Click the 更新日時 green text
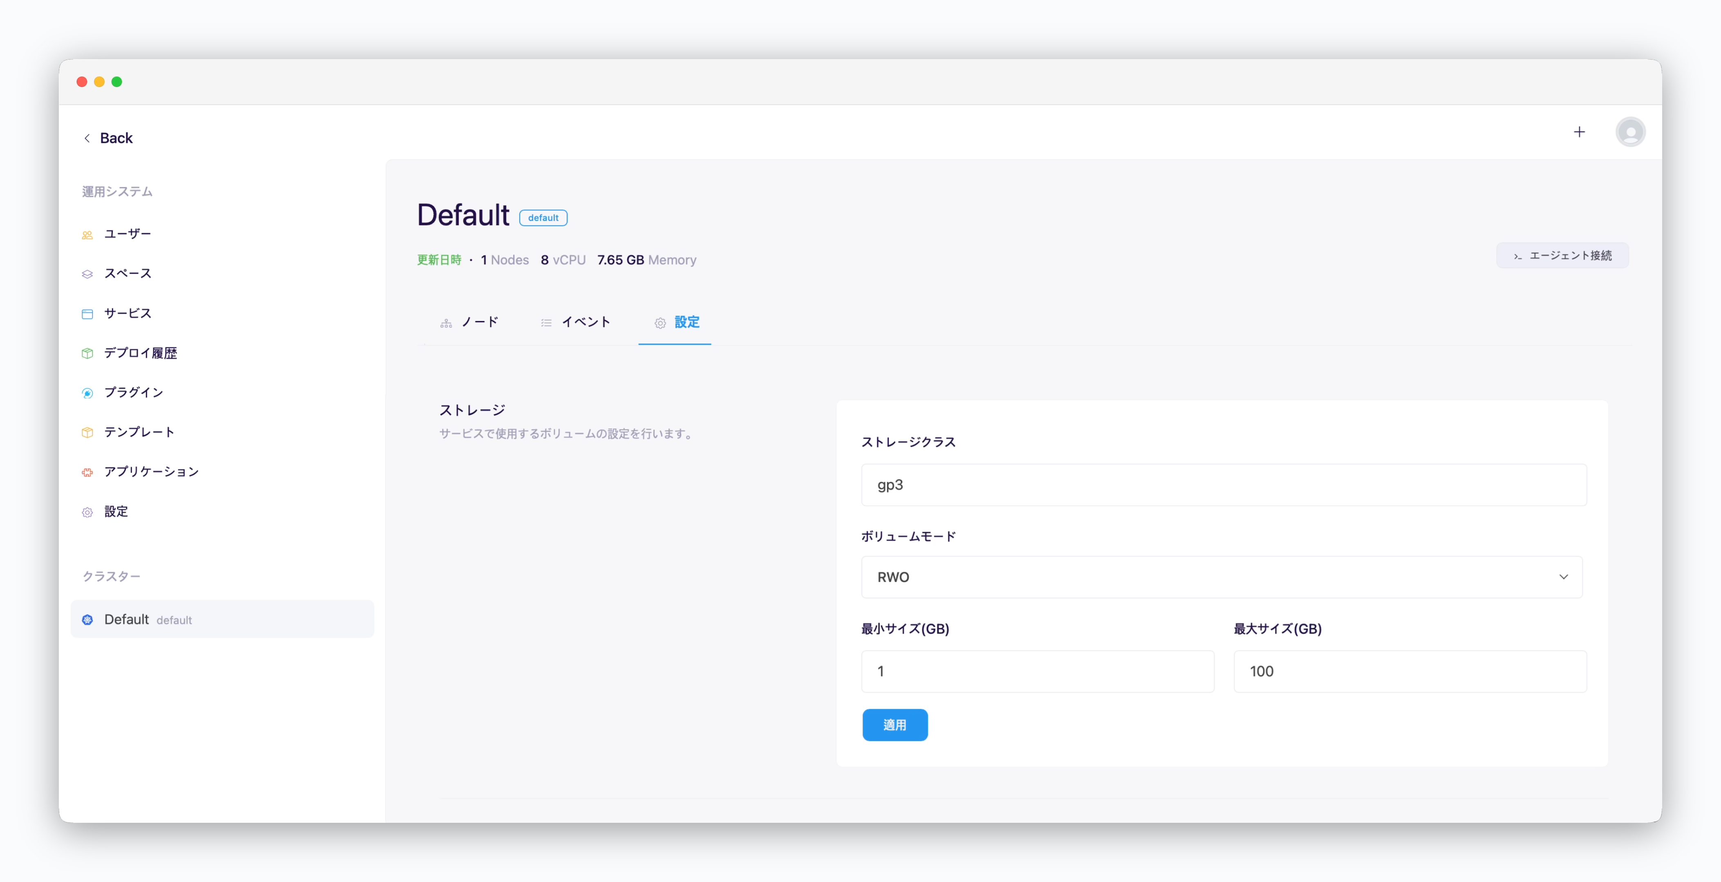Viewport: 1721px width, 882px height. pyautogui.click(x=439, y=261)
